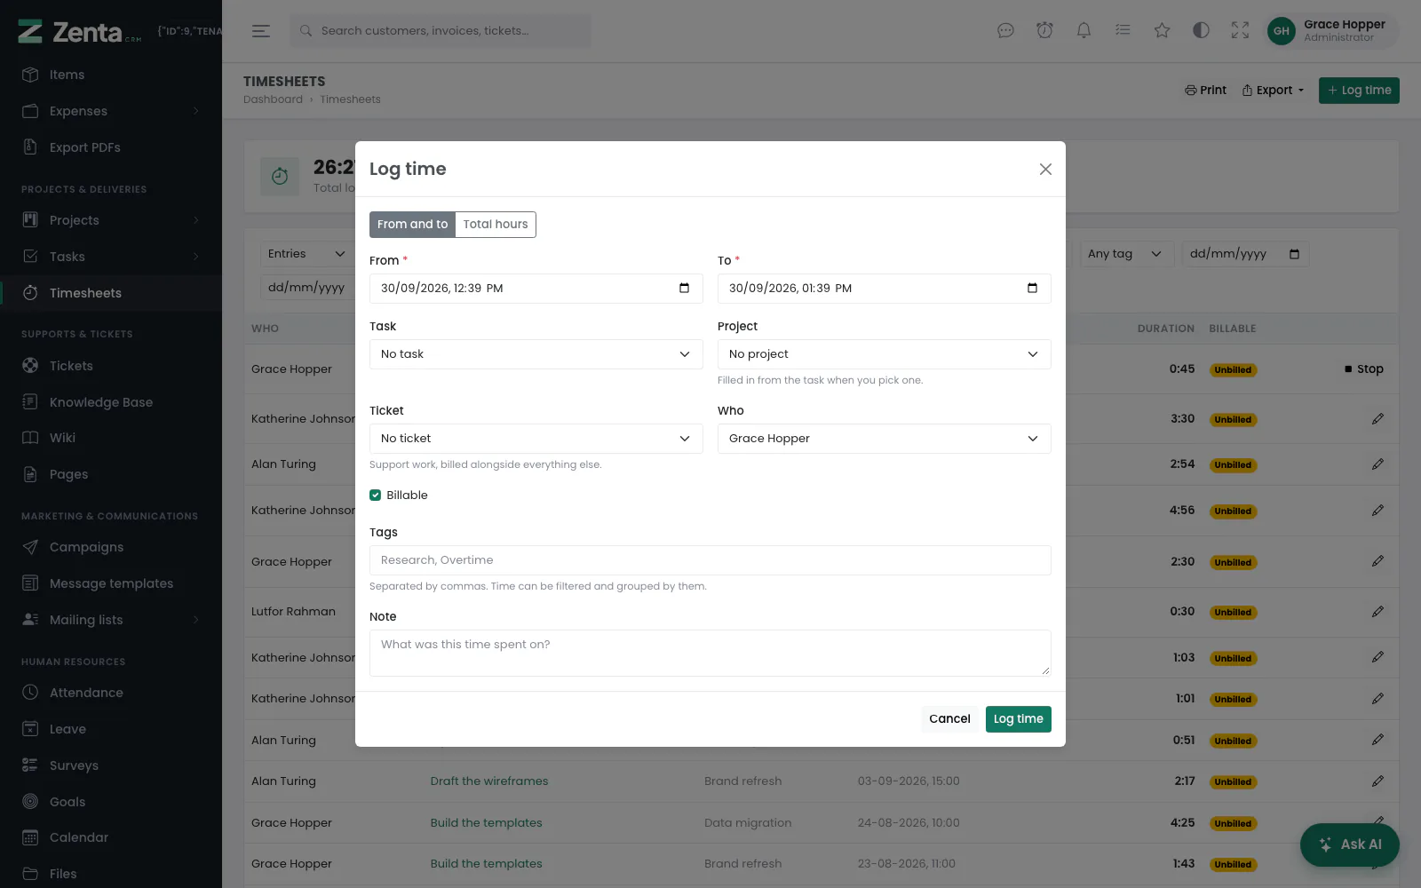Open calendar picker in To field

(1032, 288)
